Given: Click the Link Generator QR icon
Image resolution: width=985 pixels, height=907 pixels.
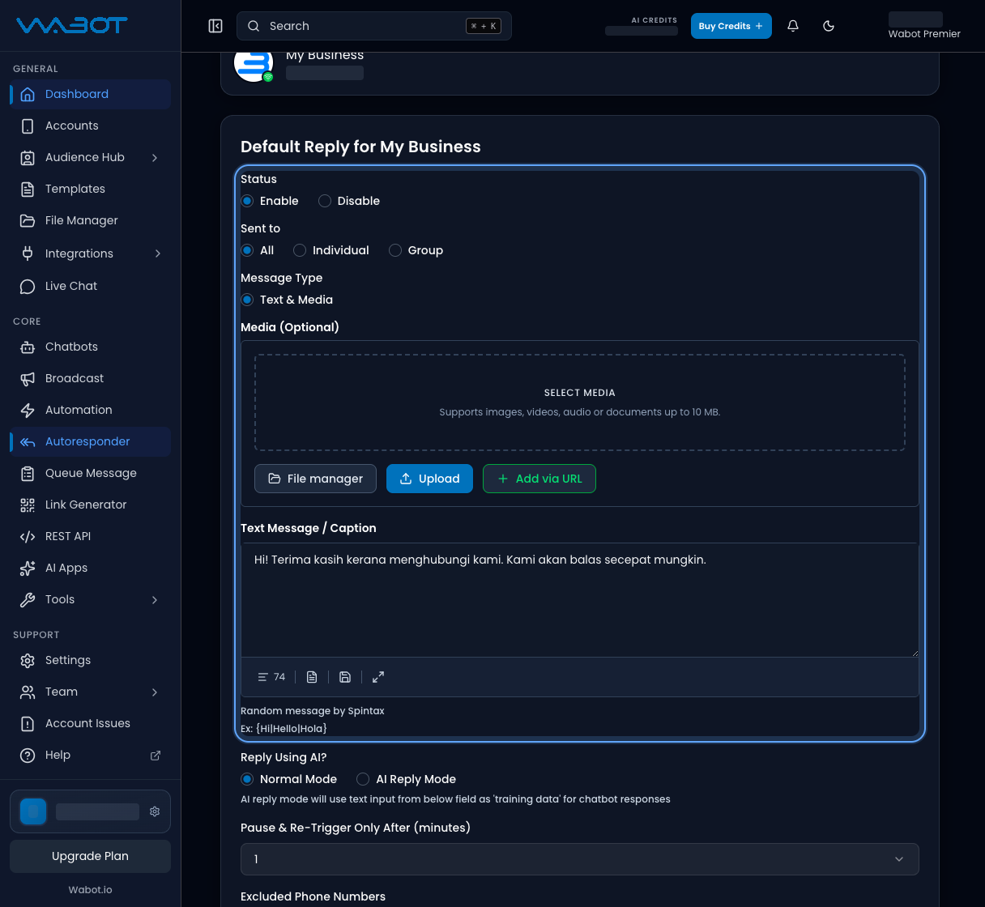Looking at the screenshot, I should coord(28,505).
